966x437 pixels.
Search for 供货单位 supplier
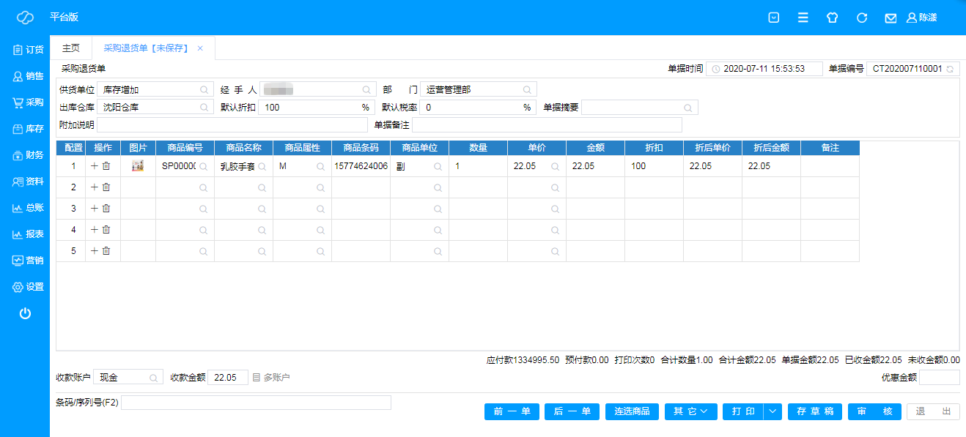(204, 89)
